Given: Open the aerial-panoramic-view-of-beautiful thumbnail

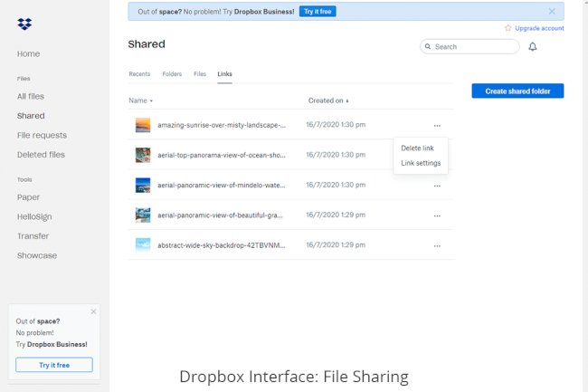Looking at the screenshot, I should point(143,215).
